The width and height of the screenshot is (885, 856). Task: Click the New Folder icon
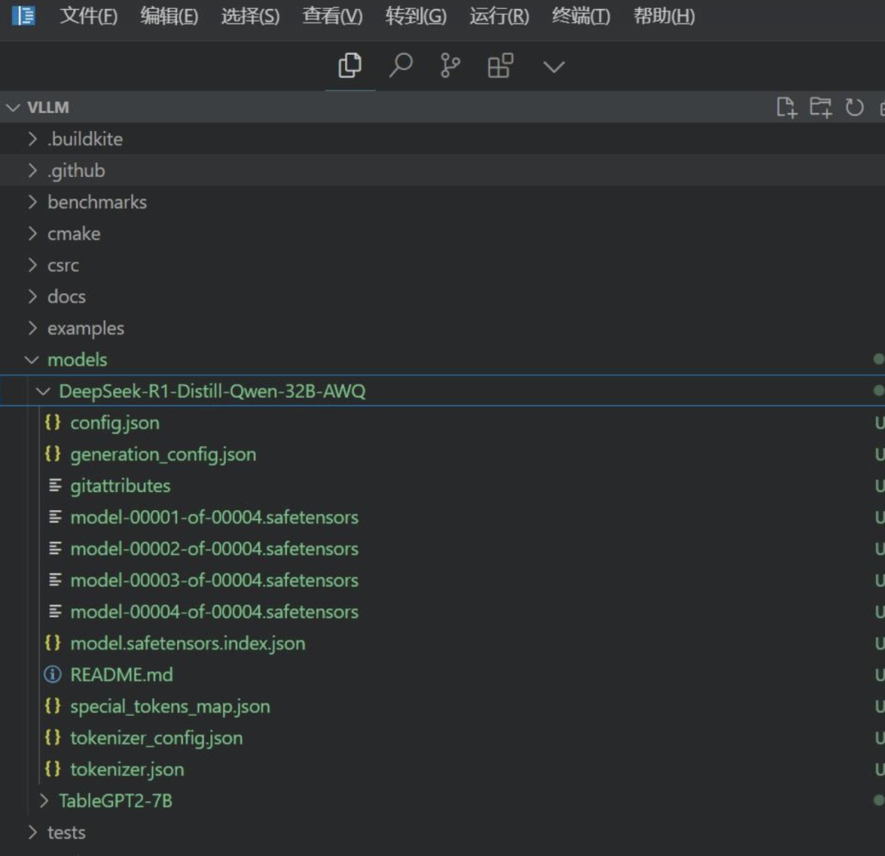tap(820, 107)
